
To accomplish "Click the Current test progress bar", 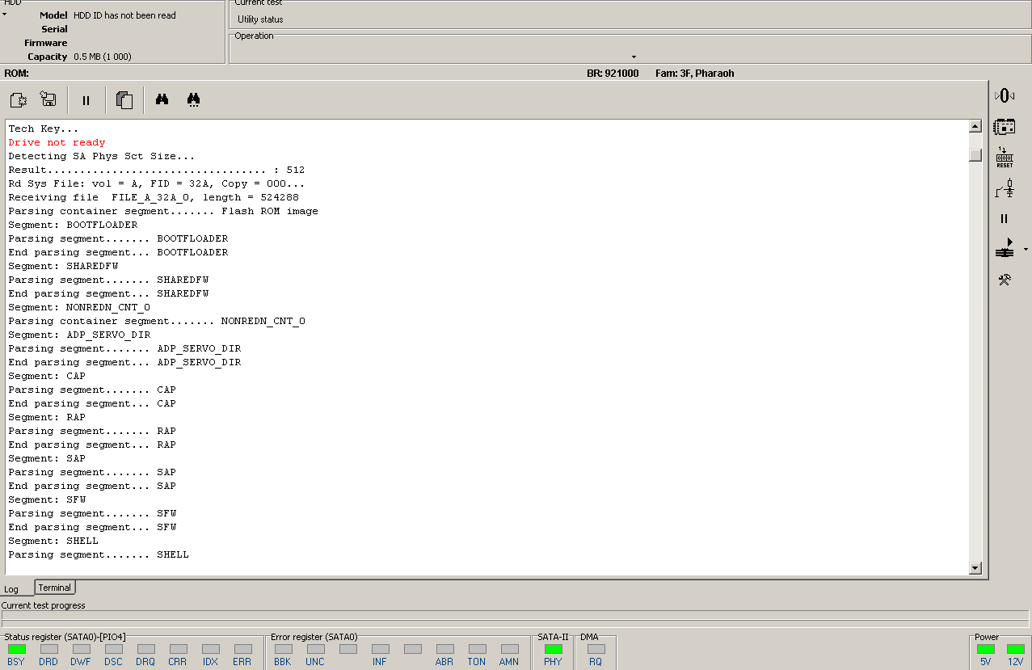I will tap(515, 615).
